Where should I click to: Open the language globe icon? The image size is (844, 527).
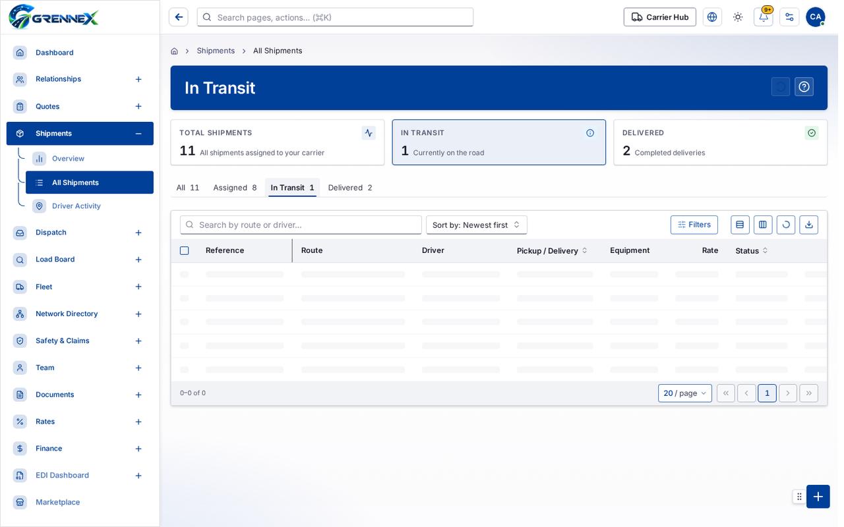712,17
